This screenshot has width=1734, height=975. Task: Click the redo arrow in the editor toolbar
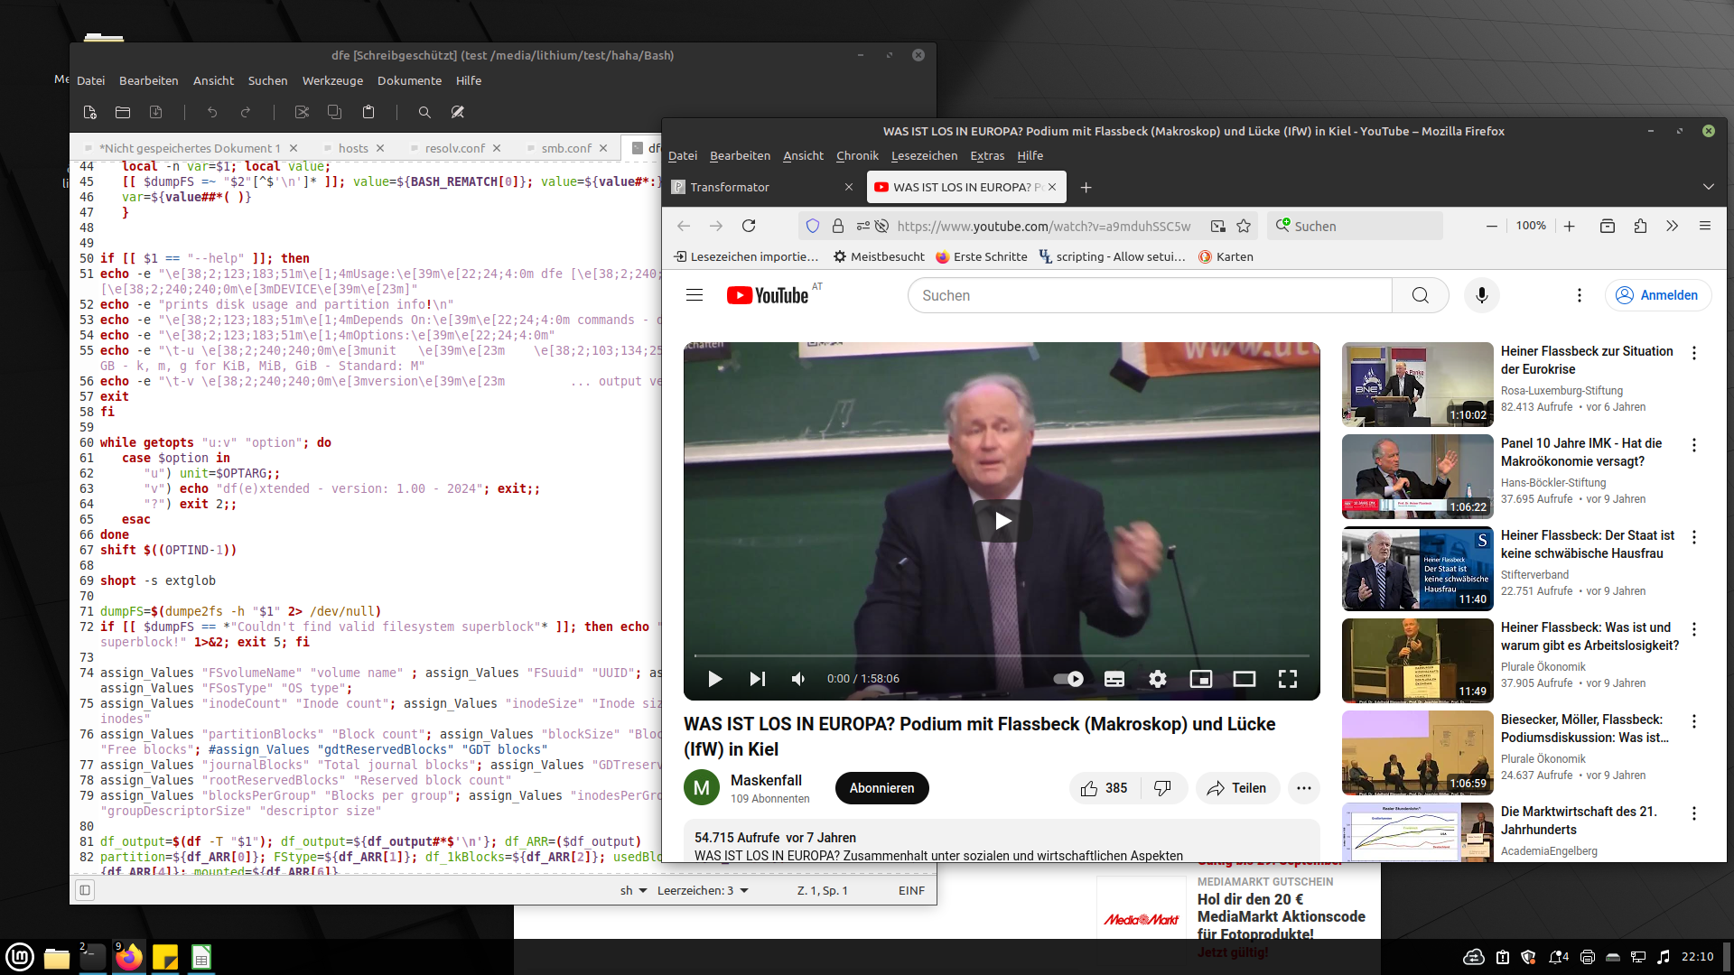[x=246, y=113]
